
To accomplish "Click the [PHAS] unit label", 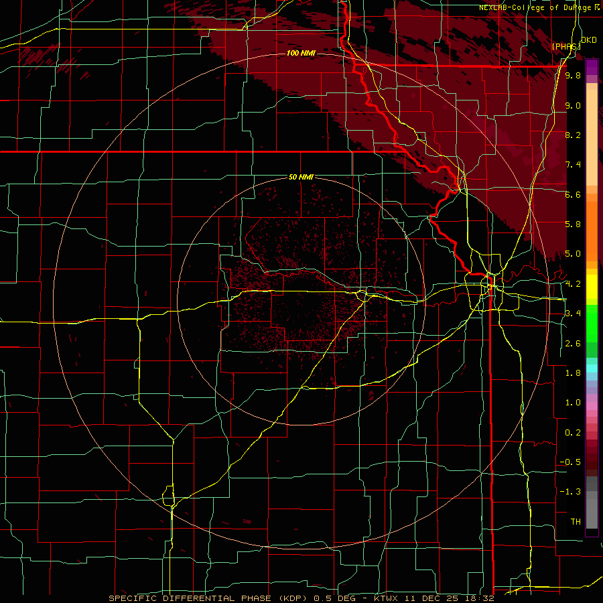I will (566, 46).
